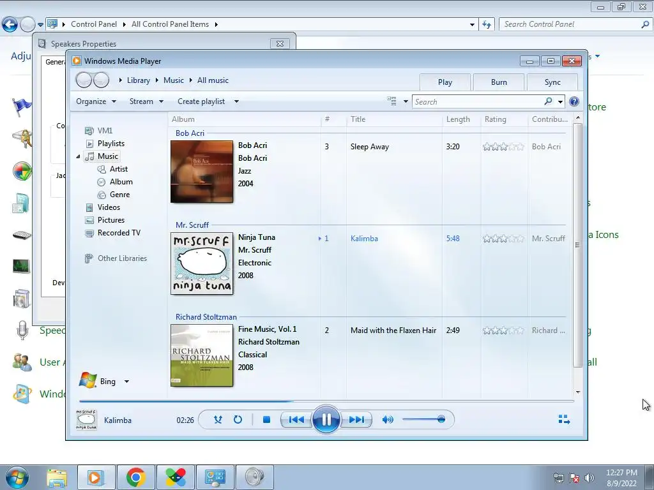Open Windows Media Player help
This screenshot has width=654, height=490.
pyautogui.click(x=574, y=101)
